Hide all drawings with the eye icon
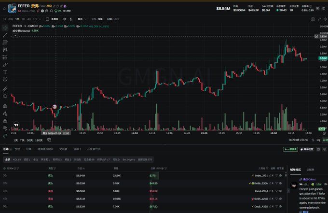 click(x=5, y=128)
